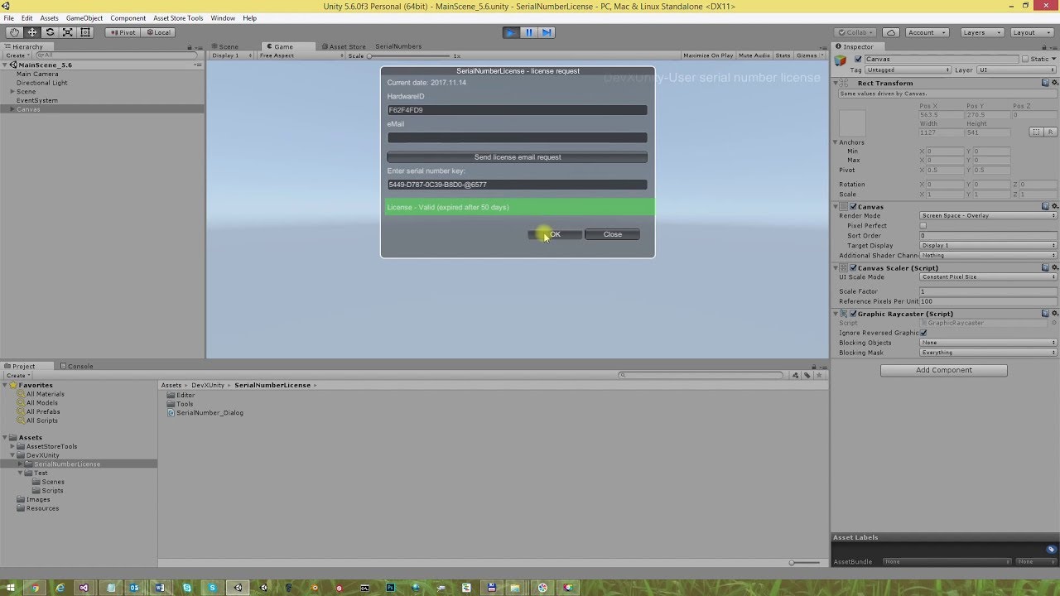Select the Rotate tool
The height and width of the screenshot is (596, 1060).
(50, 32)
